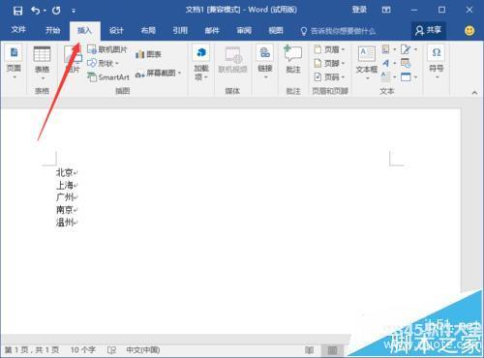Expand the Page Number (页码) dropdown arrow
The height and width of the screenshot is (358, 484).
click(343, 77)
